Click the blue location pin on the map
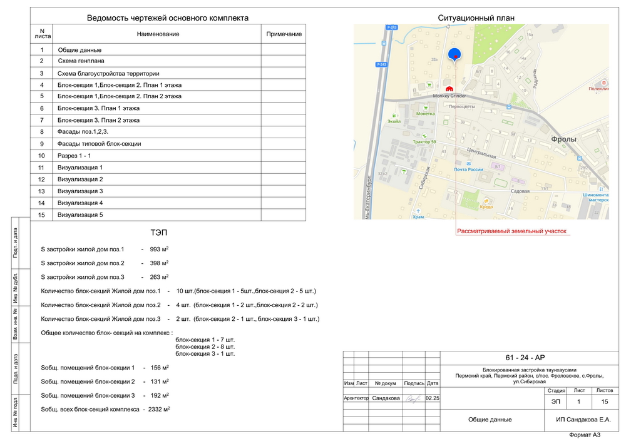This screenshot has width=626, height=439. (x=454, y=54)
